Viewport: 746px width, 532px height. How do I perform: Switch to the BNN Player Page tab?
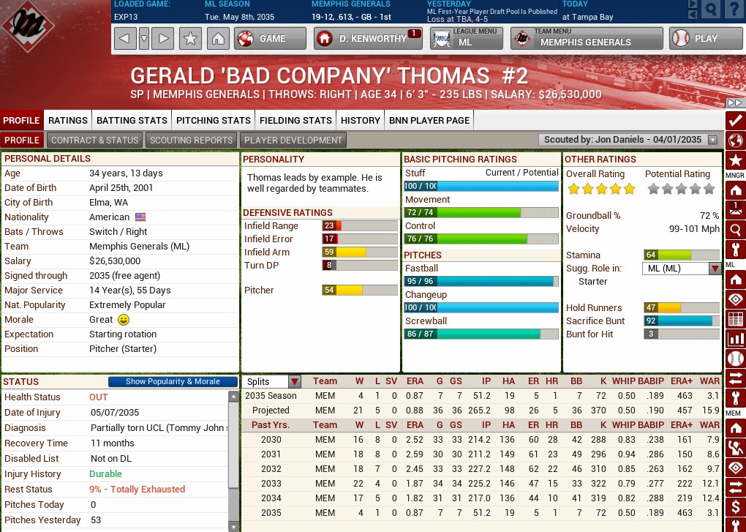point(429,120)
